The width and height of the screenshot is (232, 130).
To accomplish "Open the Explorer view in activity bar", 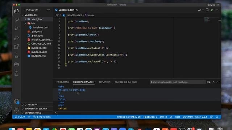I will [x=16, y=11].
